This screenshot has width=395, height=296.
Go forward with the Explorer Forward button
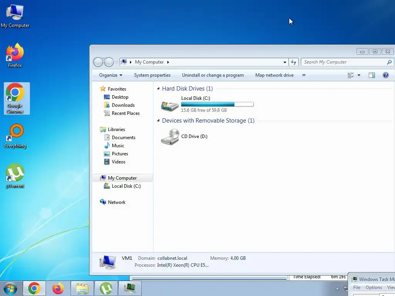pos(109,62)
